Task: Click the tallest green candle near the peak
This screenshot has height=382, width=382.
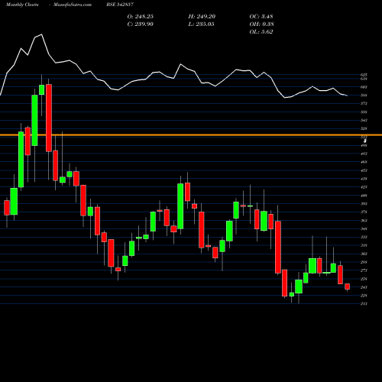Action: [21, 160]
